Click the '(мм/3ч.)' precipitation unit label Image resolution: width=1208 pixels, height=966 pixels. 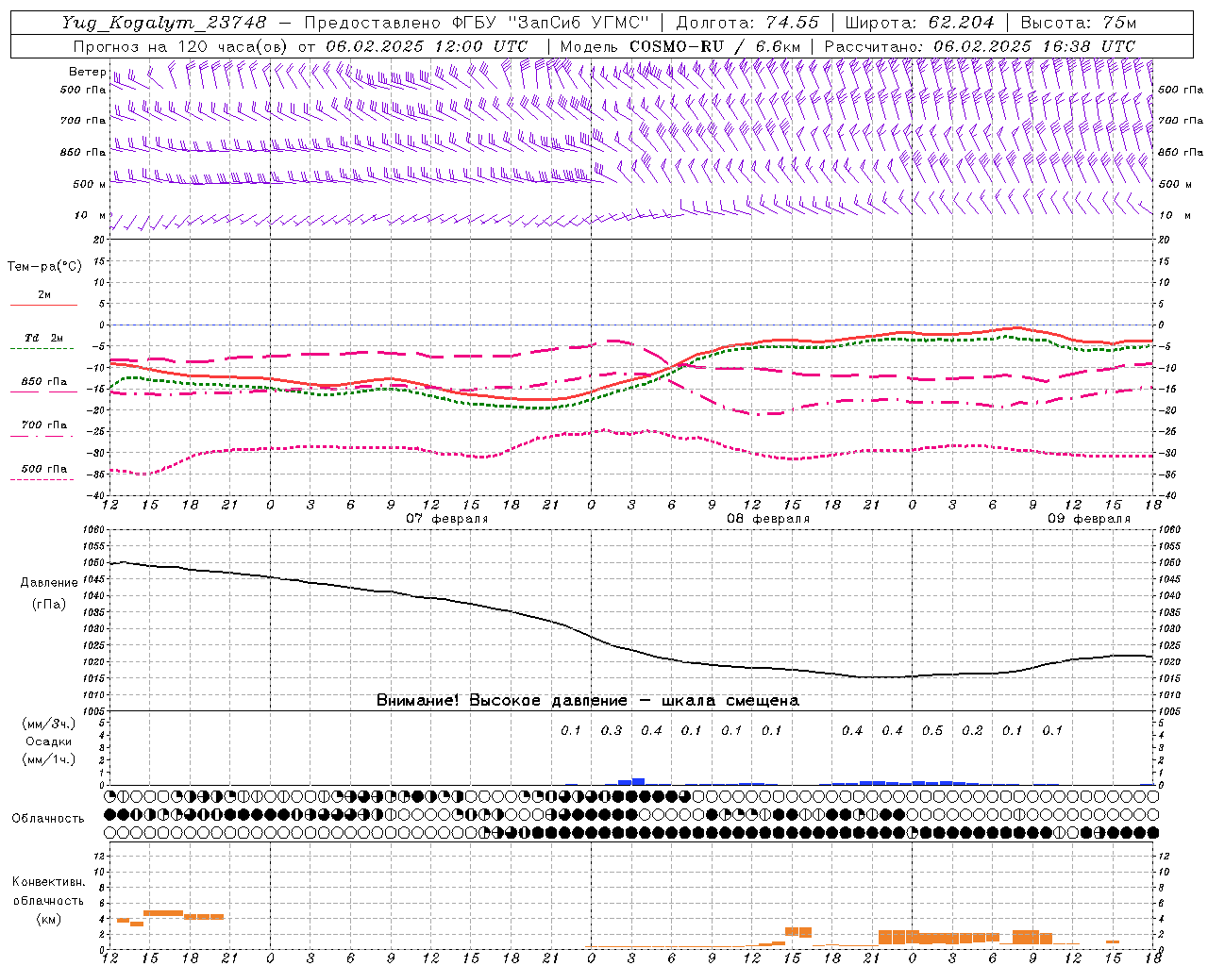(x=49, y=724)
